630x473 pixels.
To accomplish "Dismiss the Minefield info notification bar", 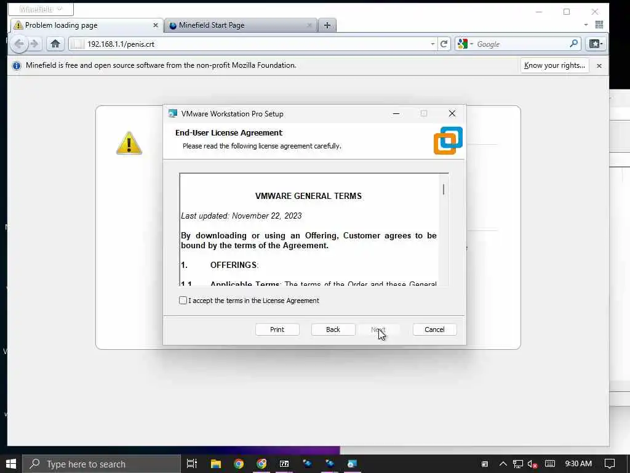I will [599, 65].
